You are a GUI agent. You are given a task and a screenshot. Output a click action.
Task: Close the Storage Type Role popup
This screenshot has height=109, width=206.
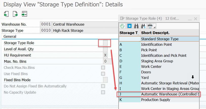point(196,19)
